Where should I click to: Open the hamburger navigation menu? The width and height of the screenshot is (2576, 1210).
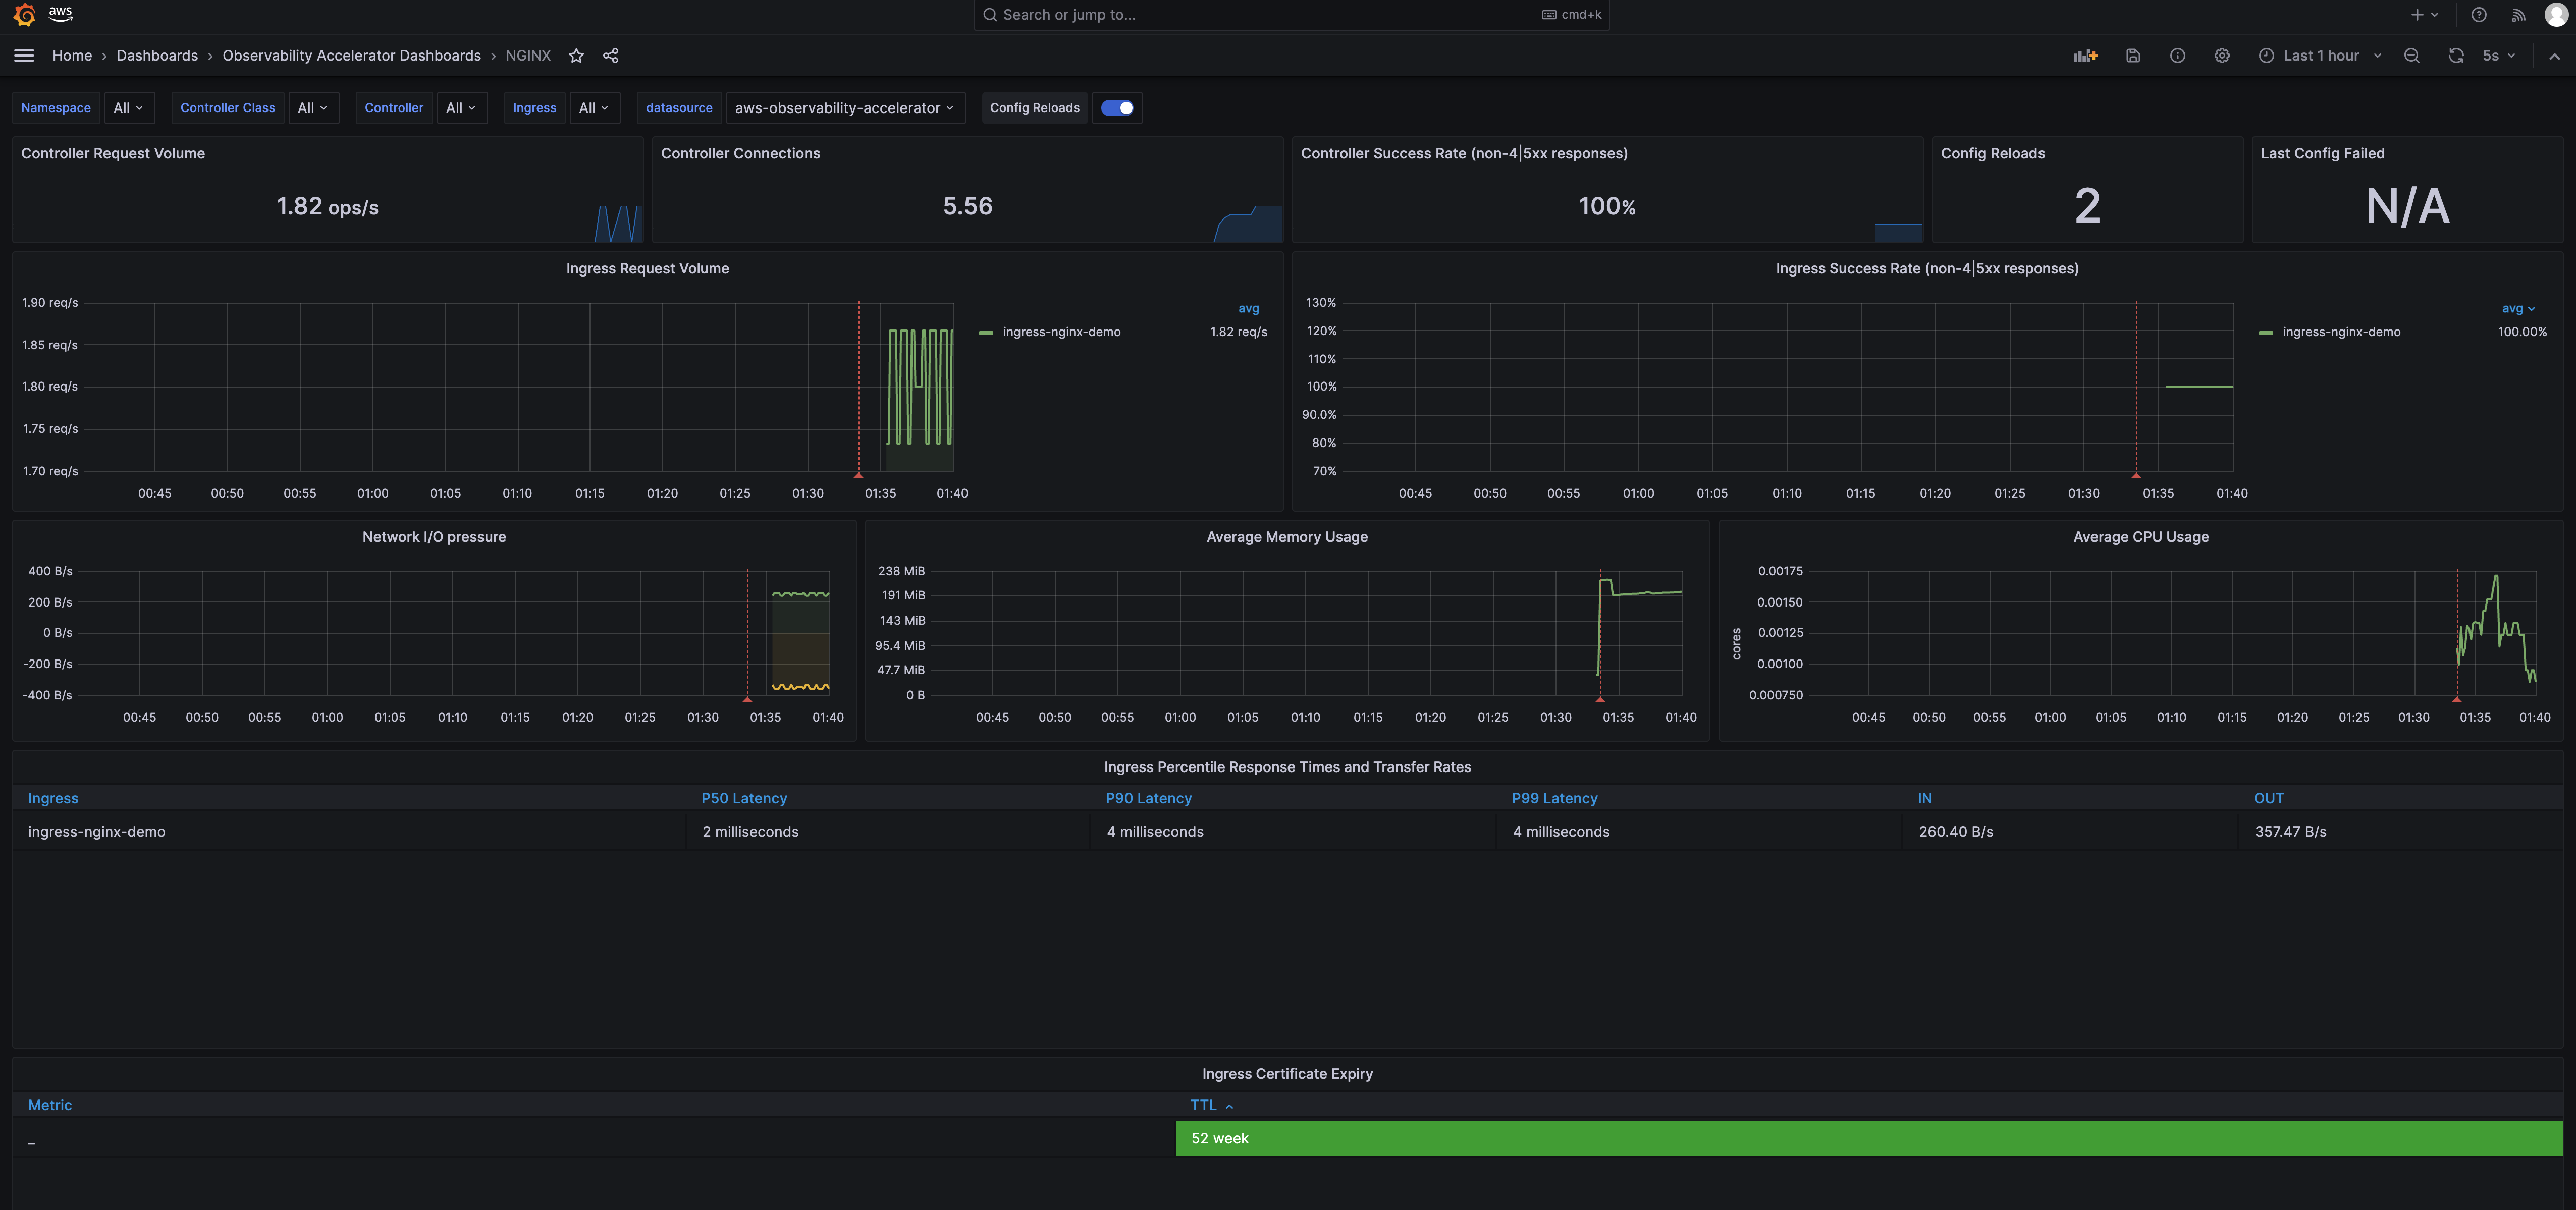click(24, 56)
